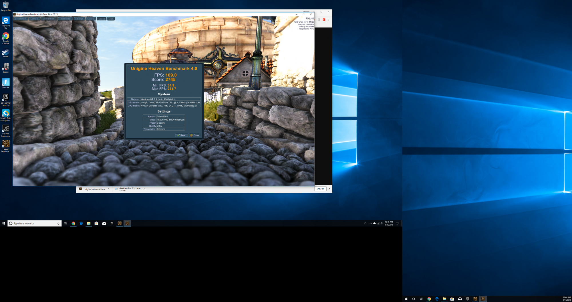
Task: Click the Quit button in Heaven's toolbar
Action: click(111, 19)
